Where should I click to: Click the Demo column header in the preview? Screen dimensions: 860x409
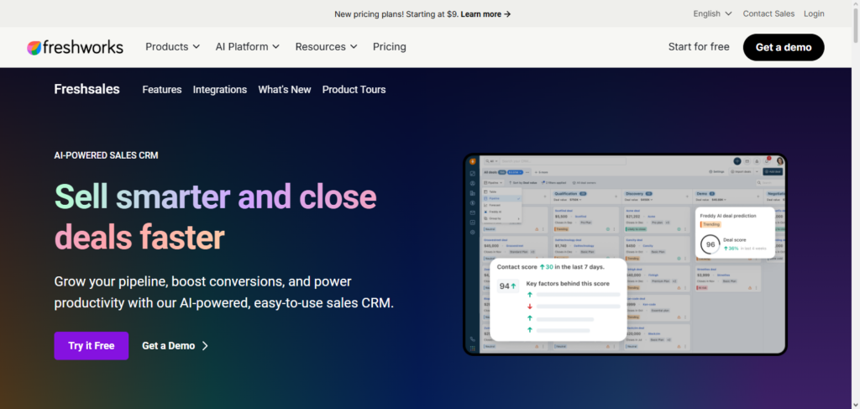click(705, 193)
